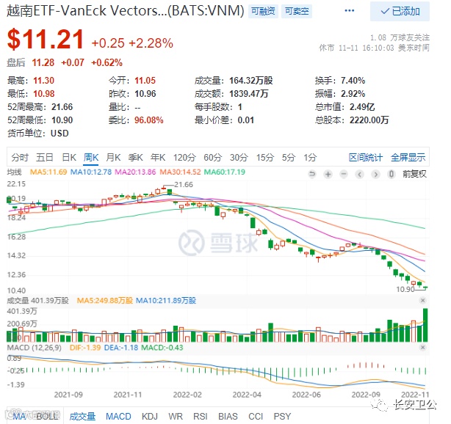Switch to 年K chart tab
Screen dimensions: 451x424
[x=158, y=158]
